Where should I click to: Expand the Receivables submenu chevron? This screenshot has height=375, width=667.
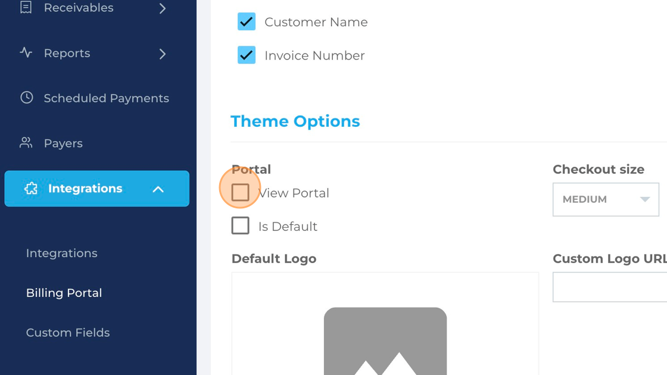point(163,8)
